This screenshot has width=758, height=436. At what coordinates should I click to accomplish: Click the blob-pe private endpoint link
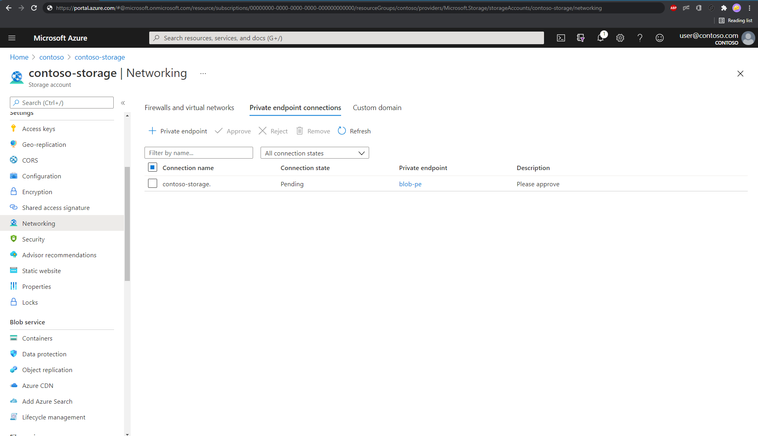pos(410,183)
